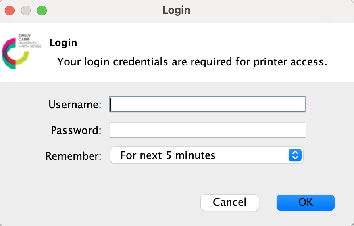Image resolution: width=354 pixels, height=226 pixels.
Task: Open the Remember duration dropdown
Action: click(206, 155)
